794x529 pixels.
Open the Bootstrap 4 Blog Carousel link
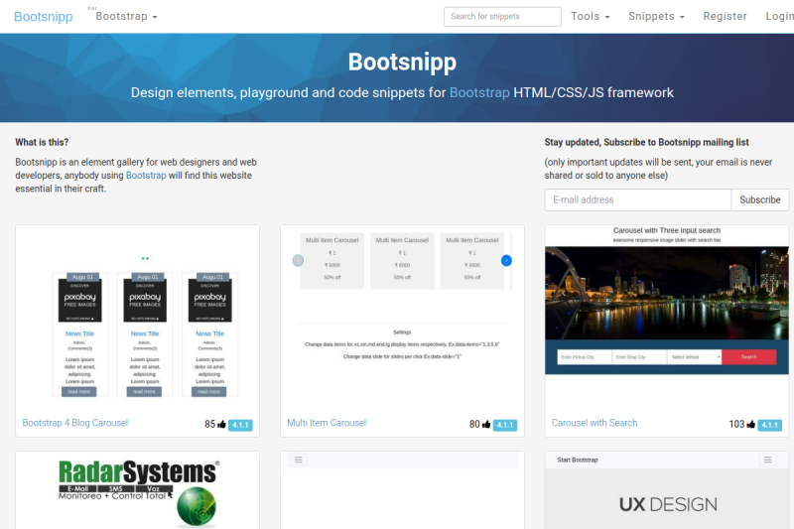pos(75,423)
